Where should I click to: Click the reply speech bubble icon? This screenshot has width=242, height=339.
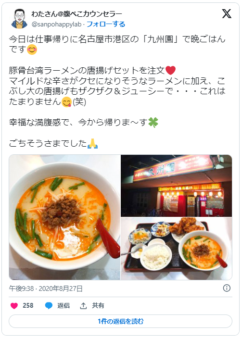coord(49,306)
